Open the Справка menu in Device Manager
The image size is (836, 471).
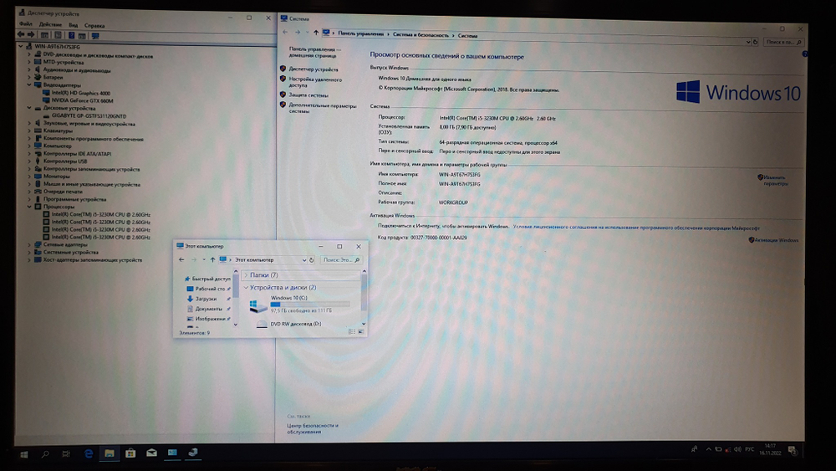[94, 25]
